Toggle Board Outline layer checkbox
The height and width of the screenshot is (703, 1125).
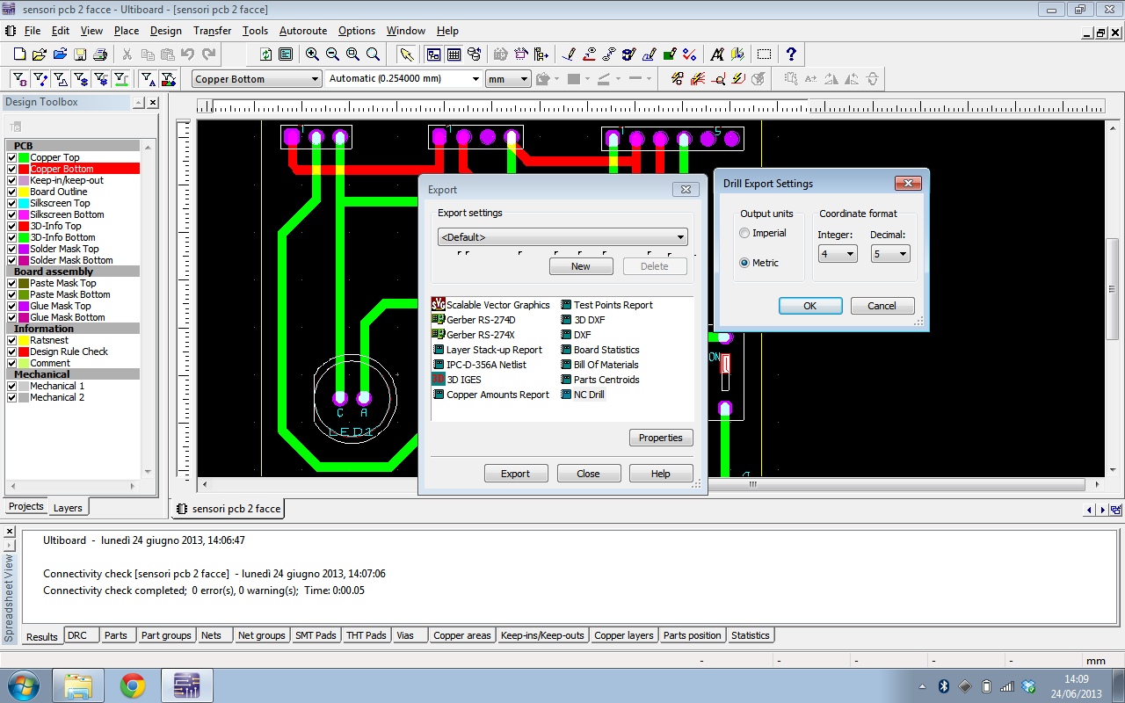click(x=11, y=192)
